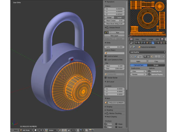Open the Material properties tab icon

pyautogui.click(x=159, y=43)
